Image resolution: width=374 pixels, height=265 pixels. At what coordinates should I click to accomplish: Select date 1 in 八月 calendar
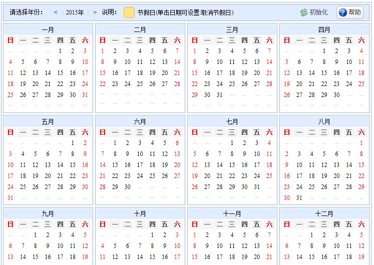pos(361,143)
